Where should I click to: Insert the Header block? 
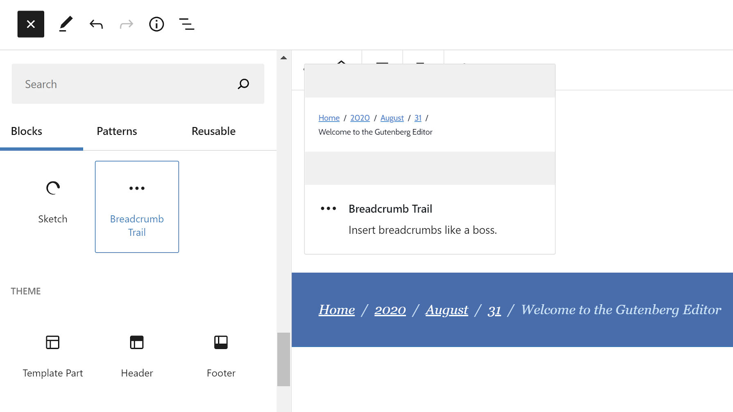tap(137, 356)
